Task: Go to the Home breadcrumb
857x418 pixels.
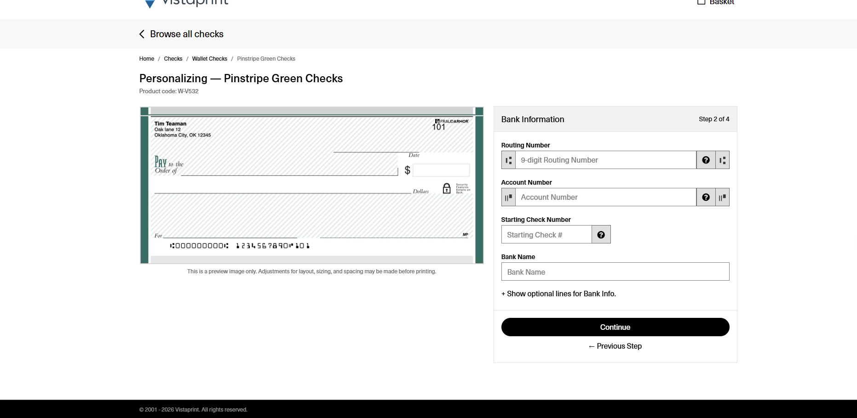Action: tap(147, 59)
